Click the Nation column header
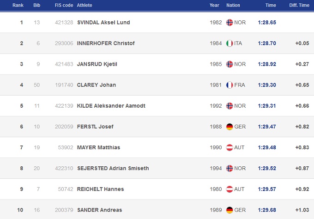314x219 pixels. pyautogui.click(x=233, y=6)
